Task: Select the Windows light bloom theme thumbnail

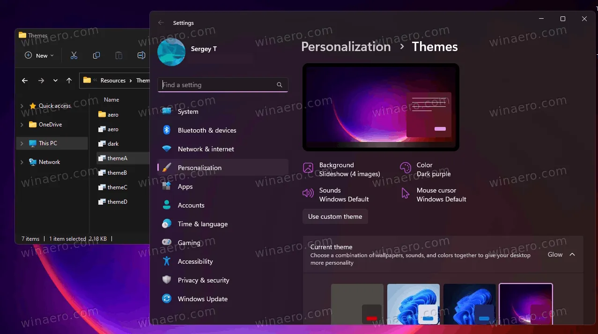Action: (x=413, y=304)
